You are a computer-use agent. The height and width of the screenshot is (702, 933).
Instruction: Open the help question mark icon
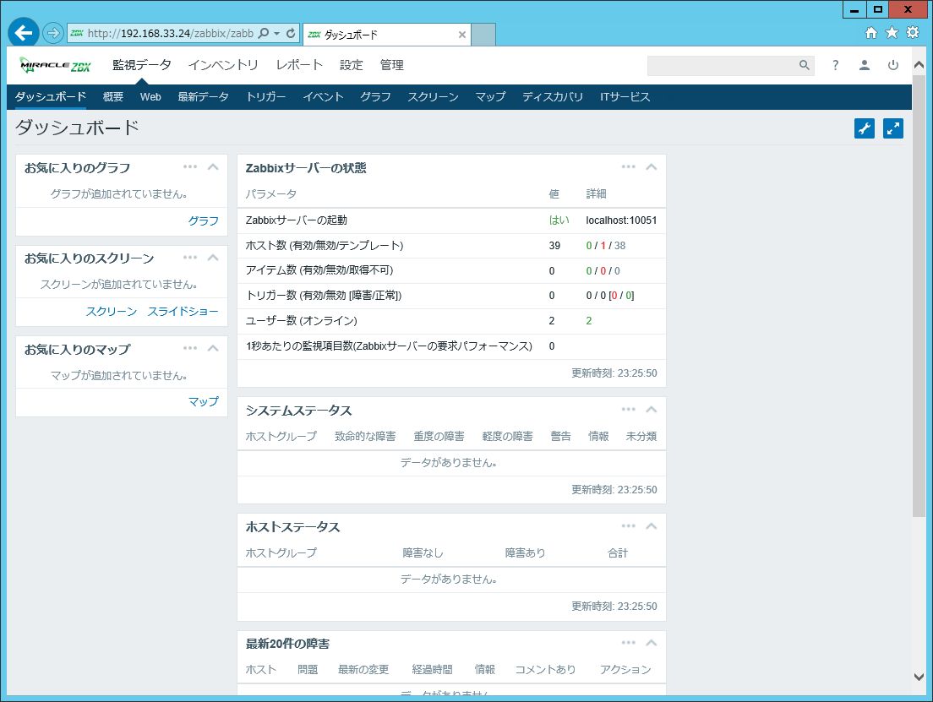836,65
